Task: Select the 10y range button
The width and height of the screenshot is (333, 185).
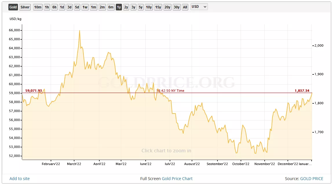Action: click(149, 7)
